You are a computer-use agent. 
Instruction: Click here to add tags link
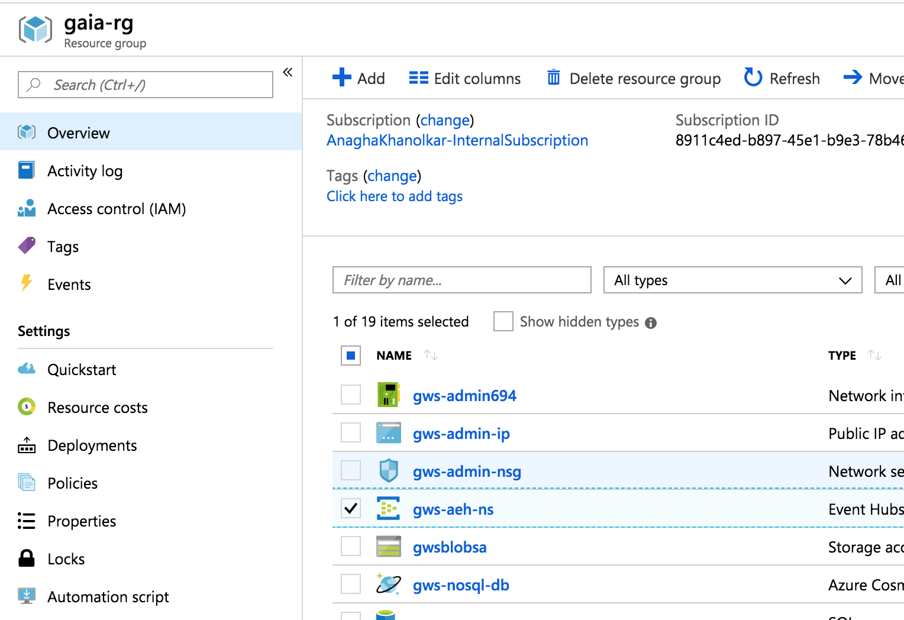pyautogui.click(x=395, y=196)
